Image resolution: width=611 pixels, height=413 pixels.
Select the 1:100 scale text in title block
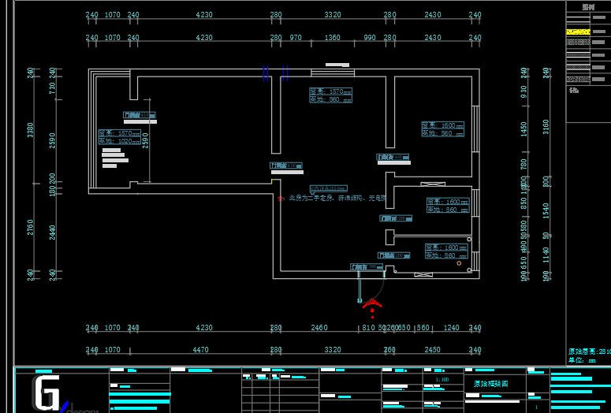[441, 379]
